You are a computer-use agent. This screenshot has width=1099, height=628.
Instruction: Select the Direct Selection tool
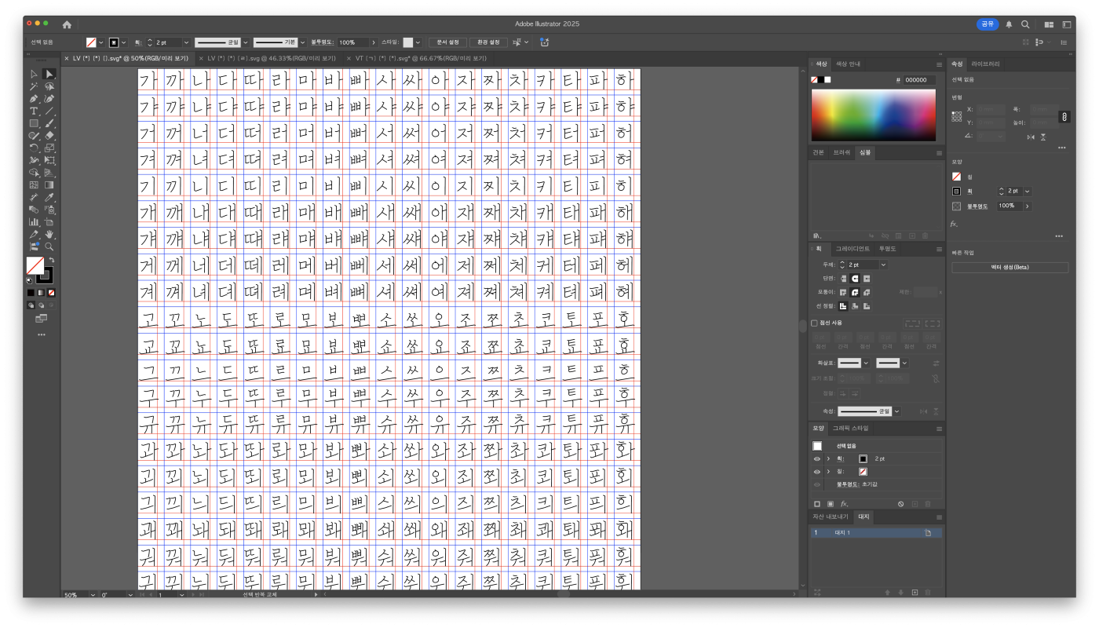coord(49,74)
